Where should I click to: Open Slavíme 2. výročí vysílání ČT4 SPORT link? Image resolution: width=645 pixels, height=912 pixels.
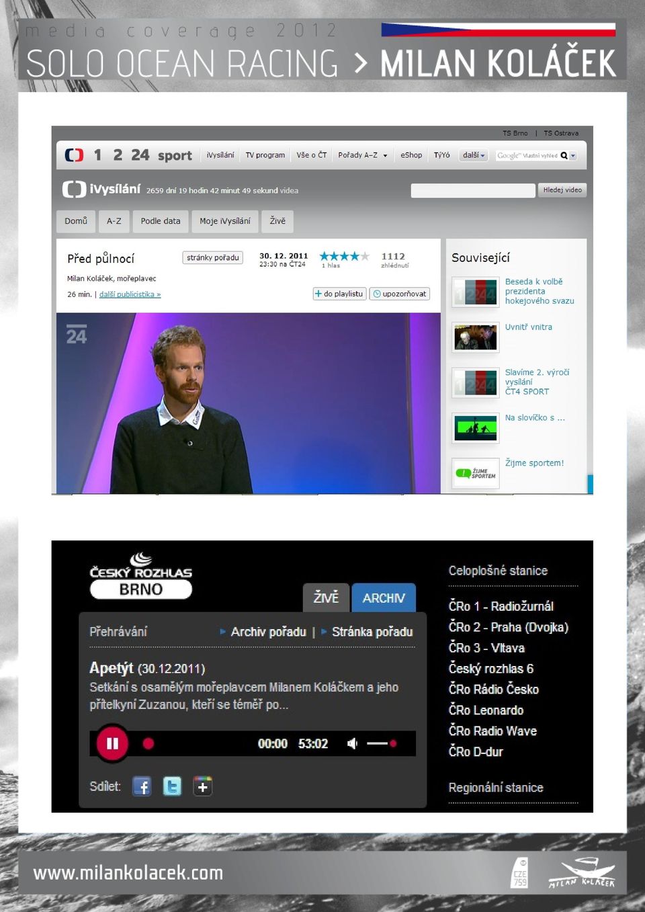pyautogui.click(x=537, y=382)
